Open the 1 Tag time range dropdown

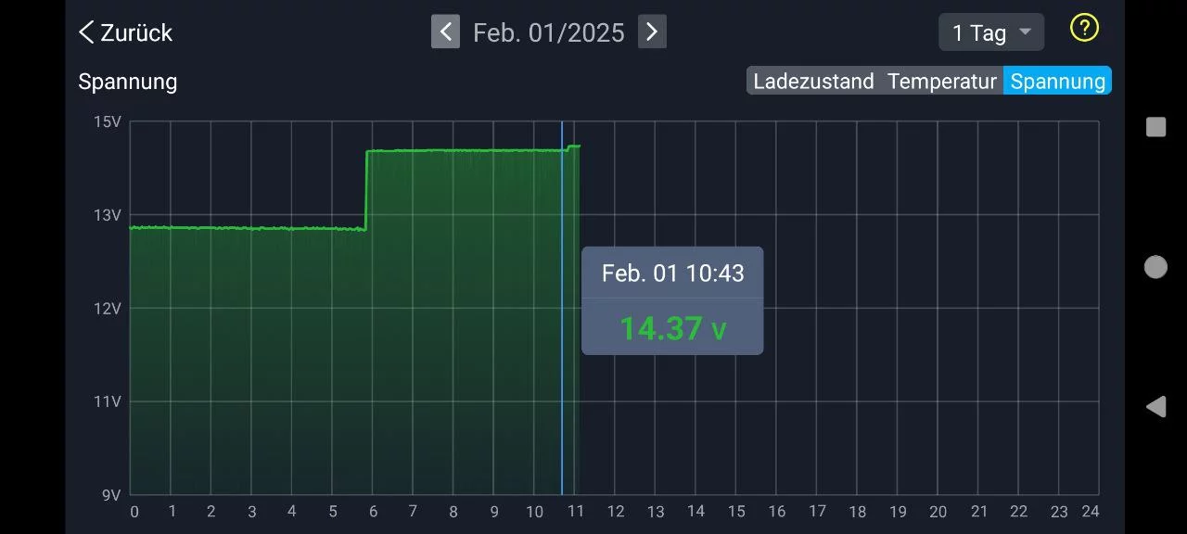990,32
